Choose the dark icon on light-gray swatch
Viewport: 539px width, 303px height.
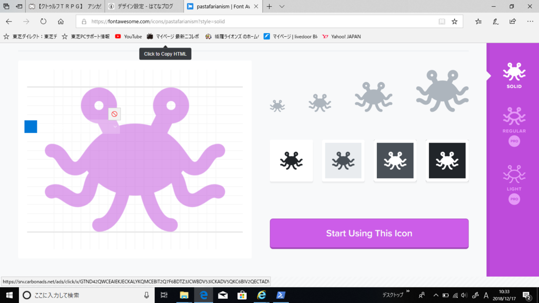(343, 161)
